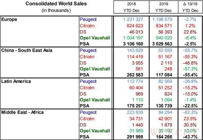This screenshot has width=203, height=140.
Task: Click the Opel Vauxhall -1.4% change cell
Action: [x=193, y=100]
